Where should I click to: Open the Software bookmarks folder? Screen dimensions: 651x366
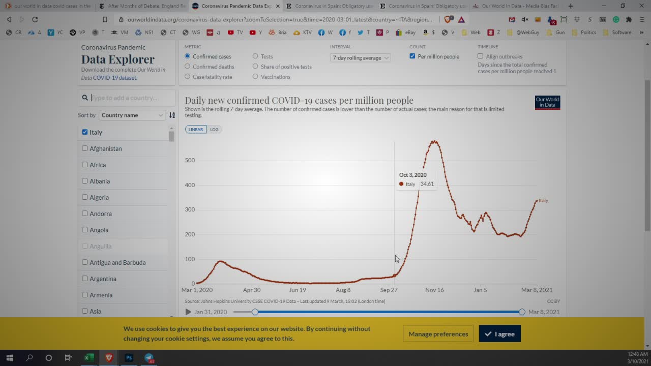click(x=617, y=32)
